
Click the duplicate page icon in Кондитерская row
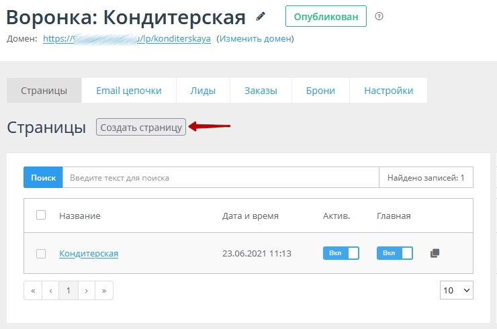click(435, 253)
